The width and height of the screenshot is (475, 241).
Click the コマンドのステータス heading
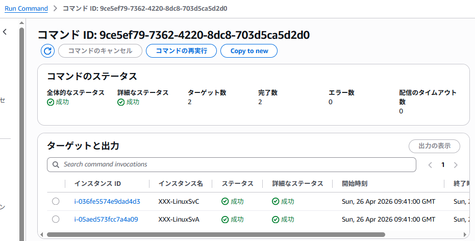pyautogui.click(x=92, y=76)
